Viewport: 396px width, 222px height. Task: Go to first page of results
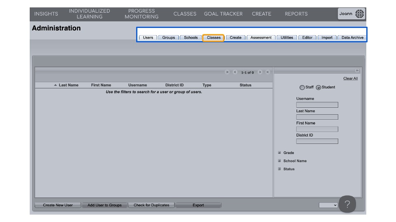click(227, 72)
